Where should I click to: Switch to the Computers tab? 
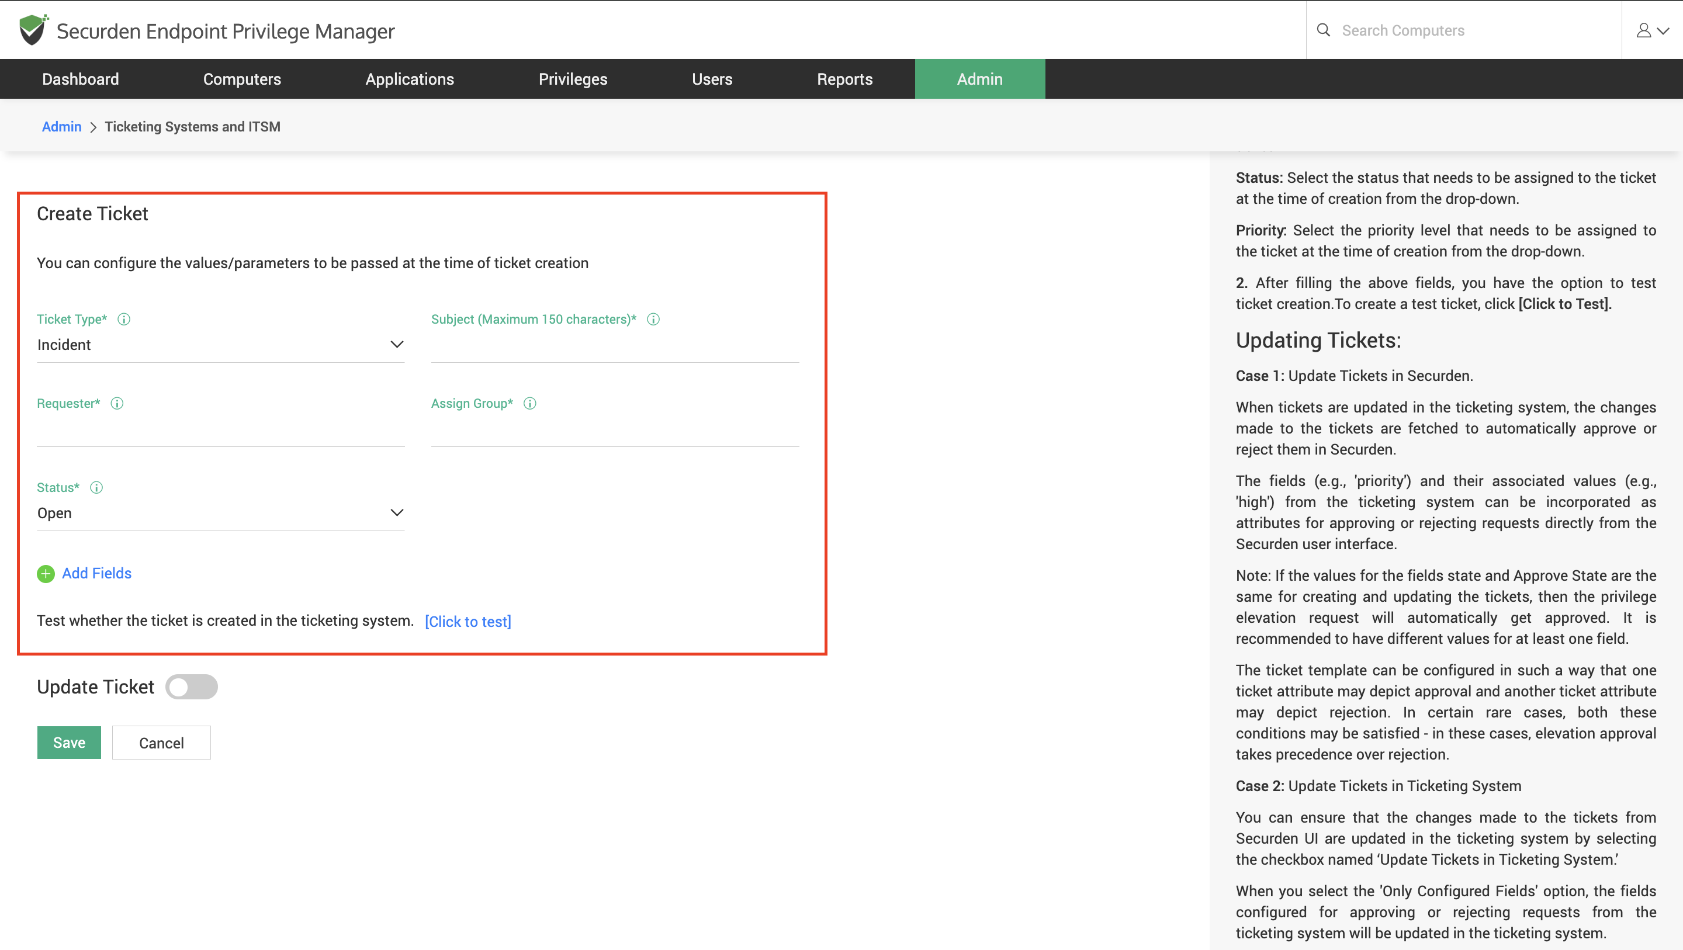(x=242, y=79)
